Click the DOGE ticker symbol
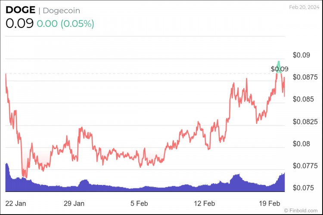Image resolution: width=323 pixels, height=215 pixels. click(20, 10)
